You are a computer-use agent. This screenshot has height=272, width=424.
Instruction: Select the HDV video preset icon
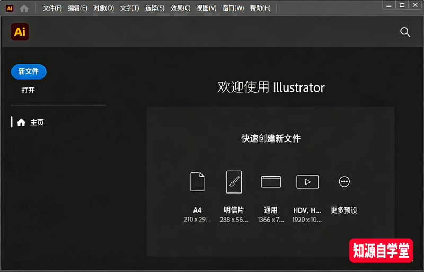[307, 182]
